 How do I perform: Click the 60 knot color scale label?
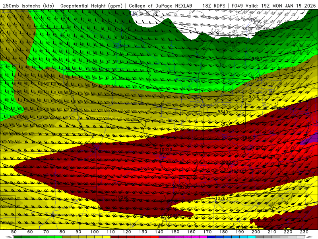click(30, 232)
